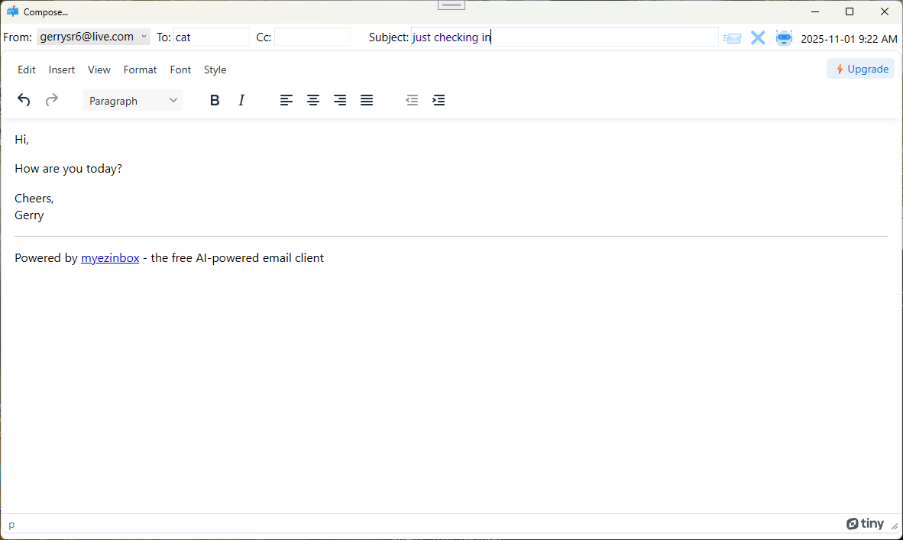Click inside the Cc field
Screen dimensions: 903x540
[x=312, y=37]
